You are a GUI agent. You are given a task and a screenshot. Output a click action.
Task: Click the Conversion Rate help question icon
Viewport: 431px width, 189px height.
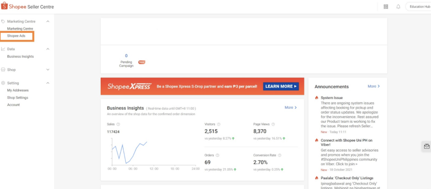[x=280, y=155]
